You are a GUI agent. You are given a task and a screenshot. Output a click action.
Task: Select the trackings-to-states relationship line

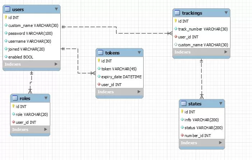pyautogui.click(x=201, y=79)
